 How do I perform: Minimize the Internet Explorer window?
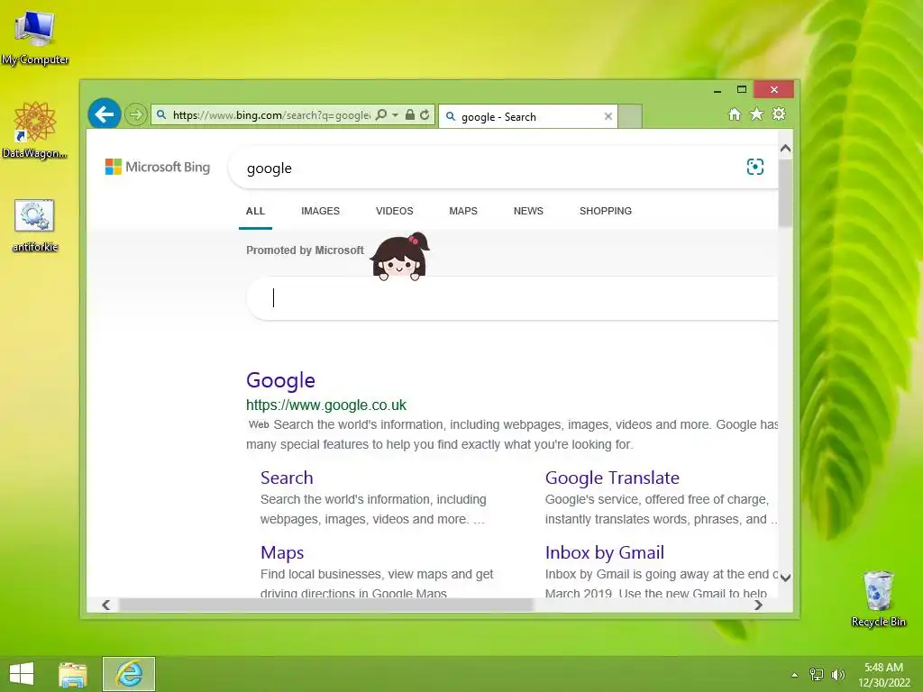(717, 90)
